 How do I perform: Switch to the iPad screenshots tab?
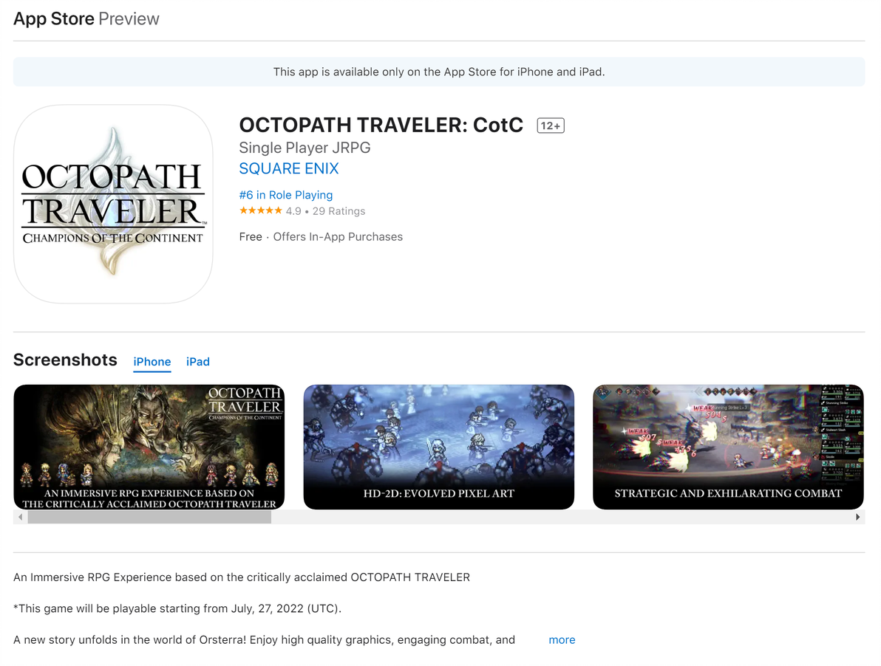click(x=198, y=362)
